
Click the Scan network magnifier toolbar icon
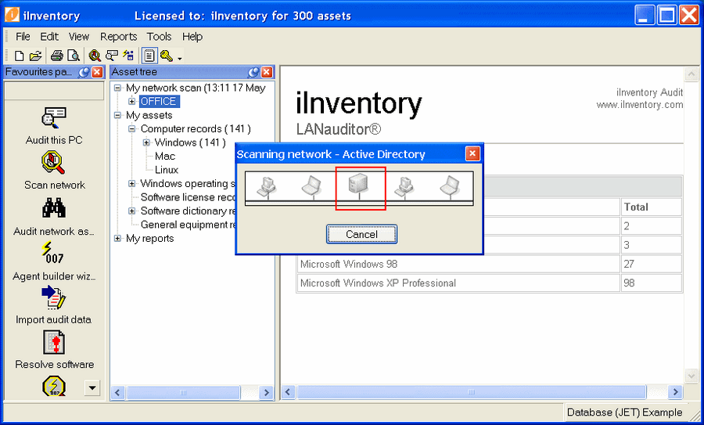coord(95,56)
